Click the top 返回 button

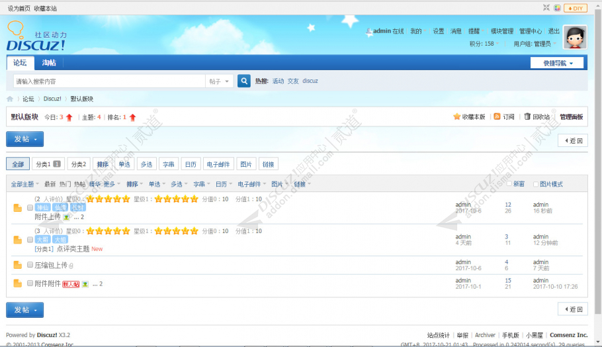point(572,140)
